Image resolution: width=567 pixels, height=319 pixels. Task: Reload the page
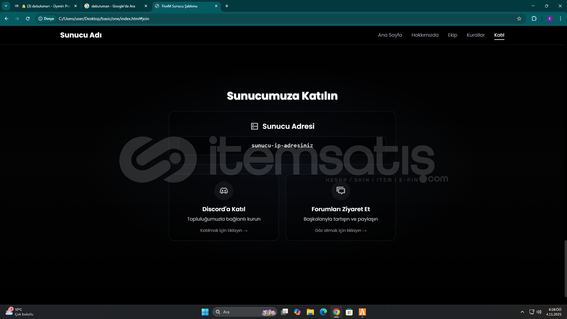pos(28,19)
